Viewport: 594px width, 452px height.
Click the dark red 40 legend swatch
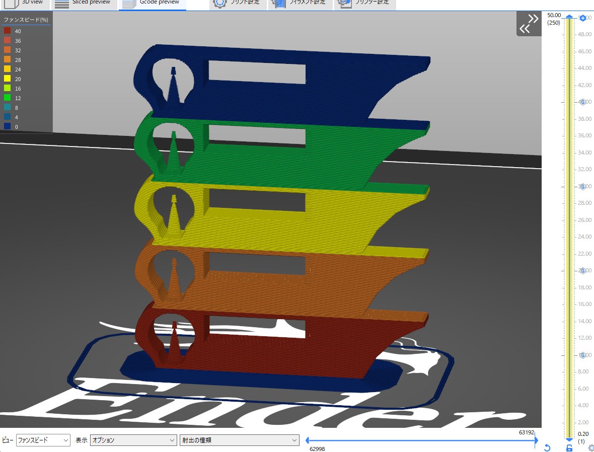pos(7,31)
